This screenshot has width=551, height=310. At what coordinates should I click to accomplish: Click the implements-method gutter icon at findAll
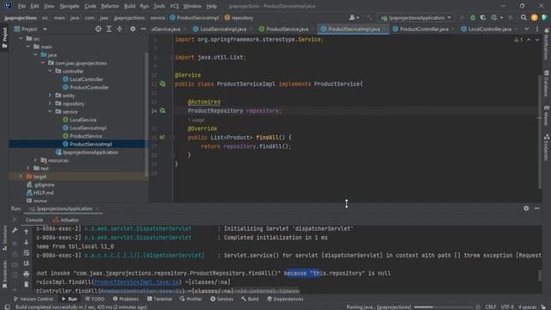(x=162, y=137)
